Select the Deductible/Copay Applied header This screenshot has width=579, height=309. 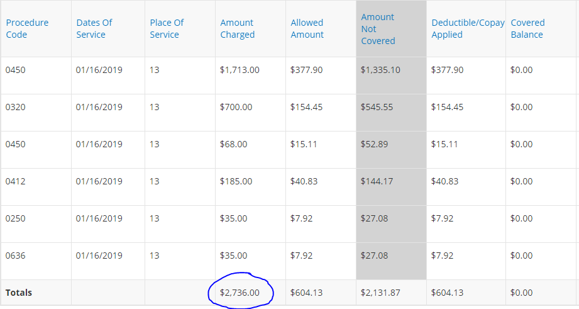pyautogui.click(x=467, y=29)
